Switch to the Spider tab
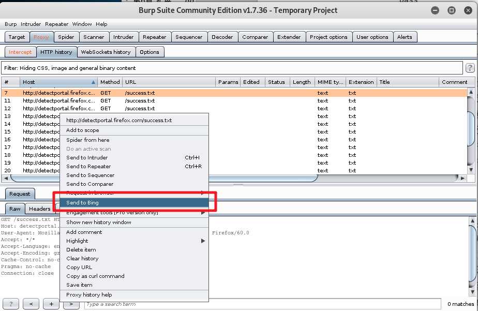This screenshot has width=478, height=311. coord(66,37)
